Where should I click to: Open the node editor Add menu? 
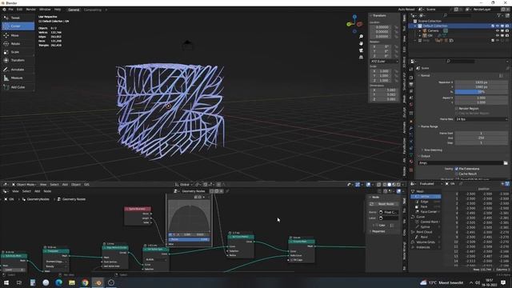(x=38, y=191)
